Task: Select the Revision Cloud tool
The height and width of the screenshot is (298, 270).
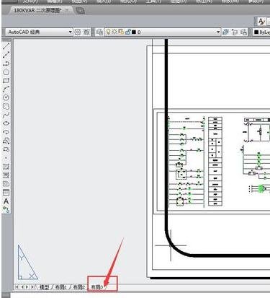Action: tap(6, 106)
